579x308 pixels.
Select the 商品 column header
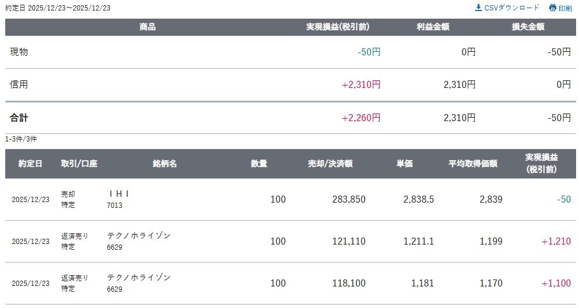coord(147,27)
